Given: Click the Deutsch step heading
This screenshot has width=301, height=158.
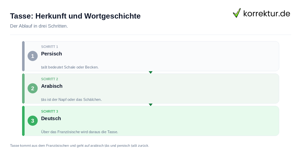Looking at the screenshot, I should (51, 118).
